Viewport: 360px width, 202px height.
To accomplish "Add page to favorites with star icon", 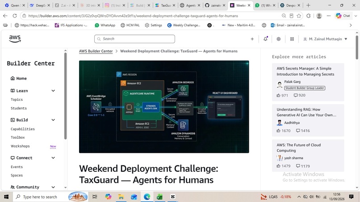I will tap(299, 16).
